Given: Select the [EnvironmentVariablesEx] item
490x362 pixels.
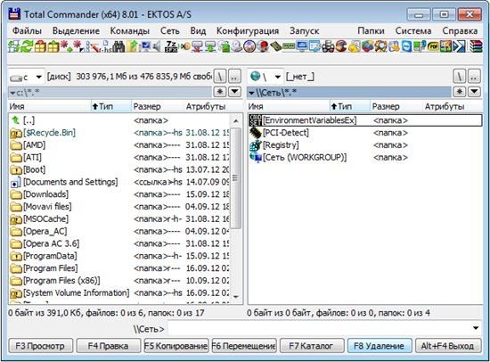Looking at the screenshot, I should click(365, 120).
